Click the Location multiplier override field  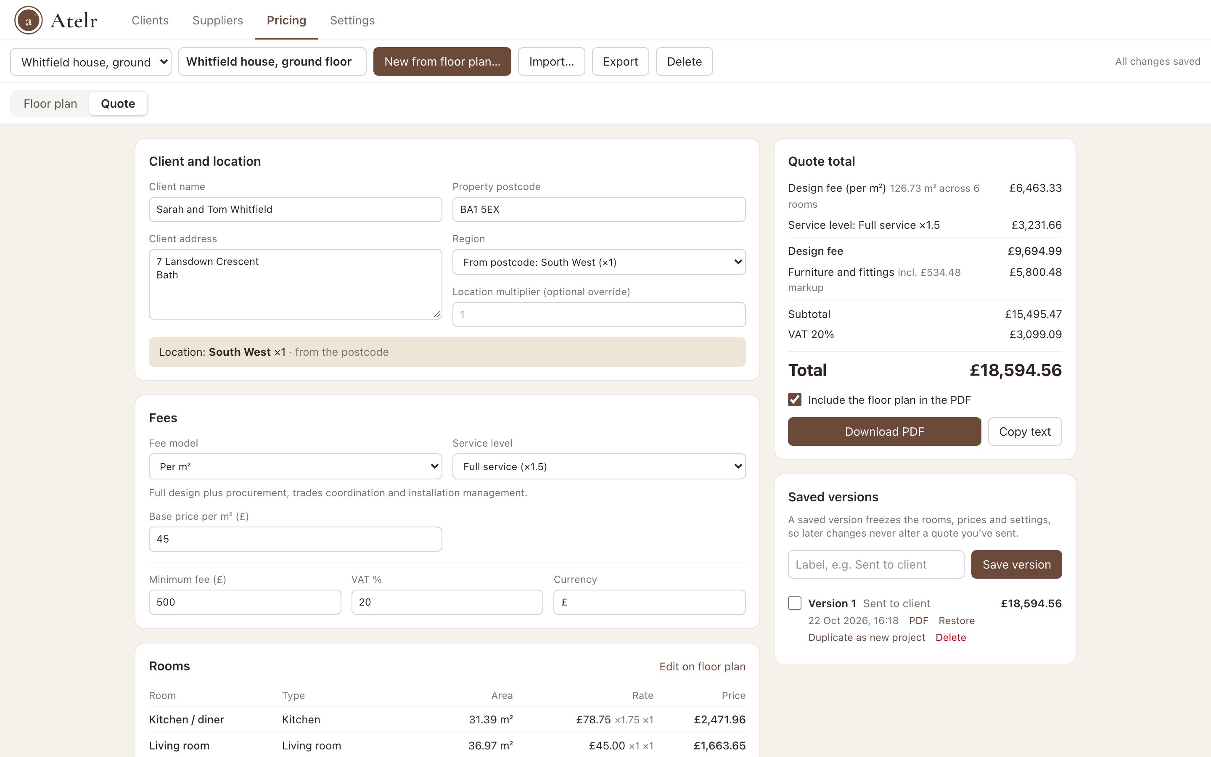point(599,315)
